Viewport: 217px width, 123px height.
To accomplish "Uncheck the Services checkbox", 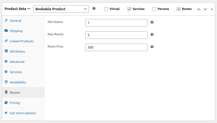I will pos(129,9).
